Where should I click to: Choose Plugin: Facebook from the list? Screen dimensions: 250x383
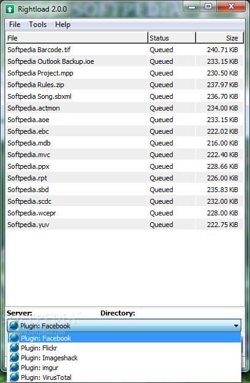124,338
